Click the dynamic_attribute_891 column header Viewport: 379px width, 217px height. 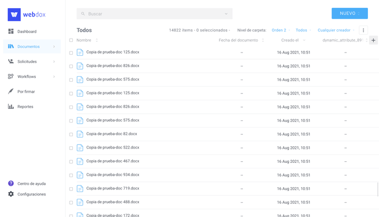click(x=343, y=40)
